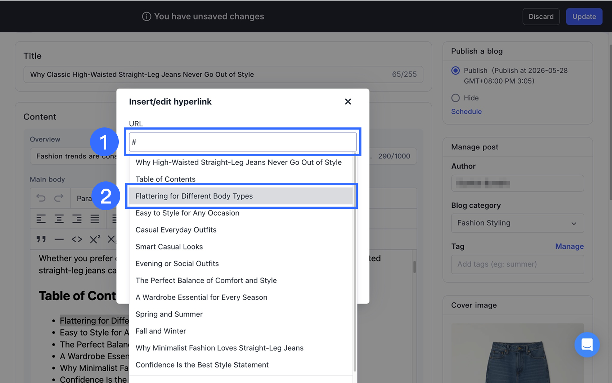Center align text in editor toolbar
Image resolution: width=612 pixels, height=383 pixels.
[x=59, y=218]
